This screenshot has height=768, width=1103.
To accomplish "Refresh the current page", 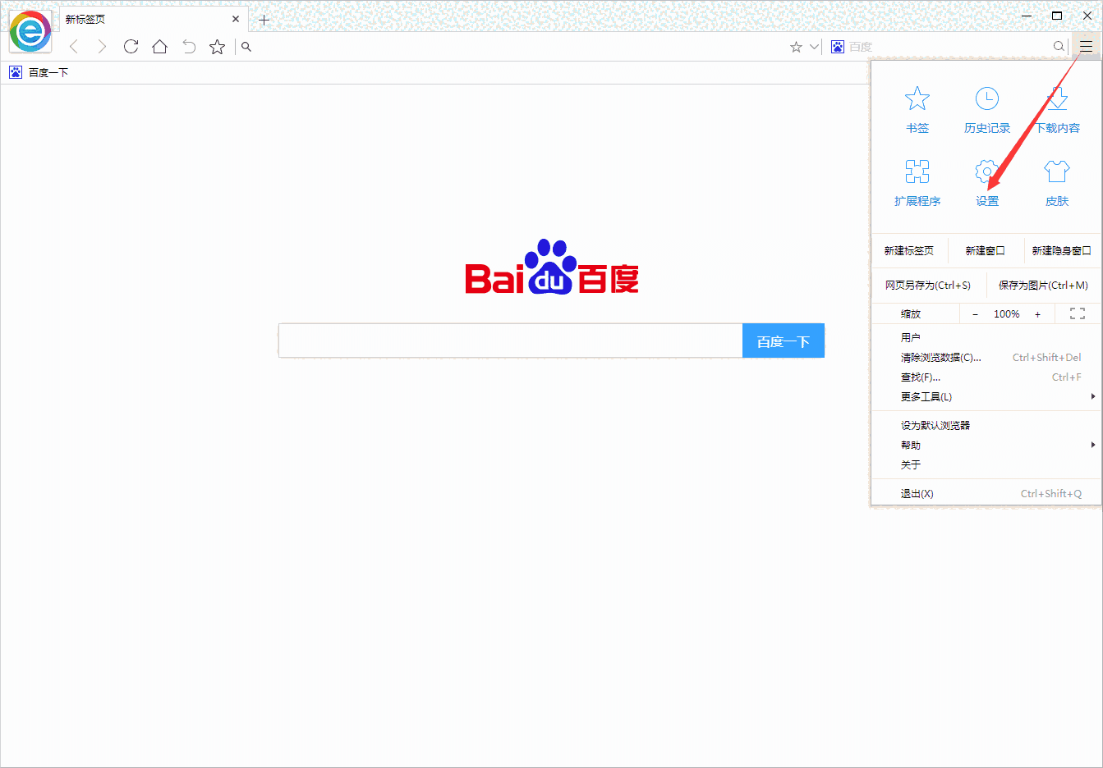I will coord(131,47).
